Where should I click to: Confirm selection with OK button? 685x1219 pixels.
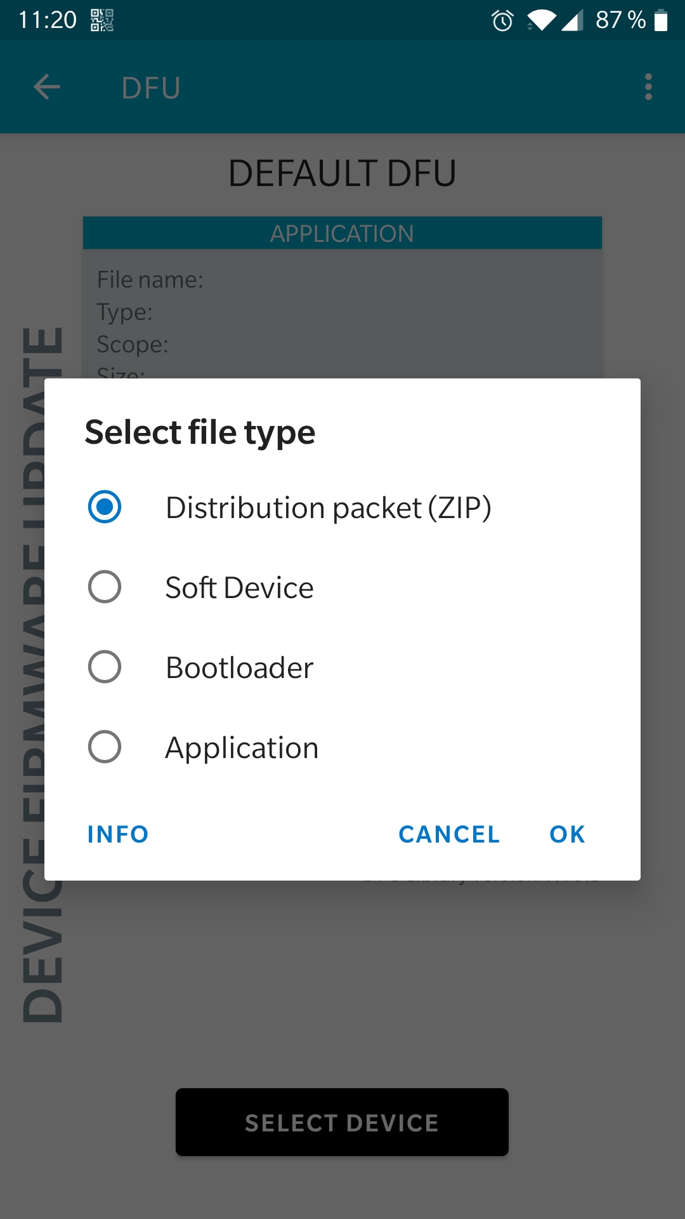coord(568,834)
